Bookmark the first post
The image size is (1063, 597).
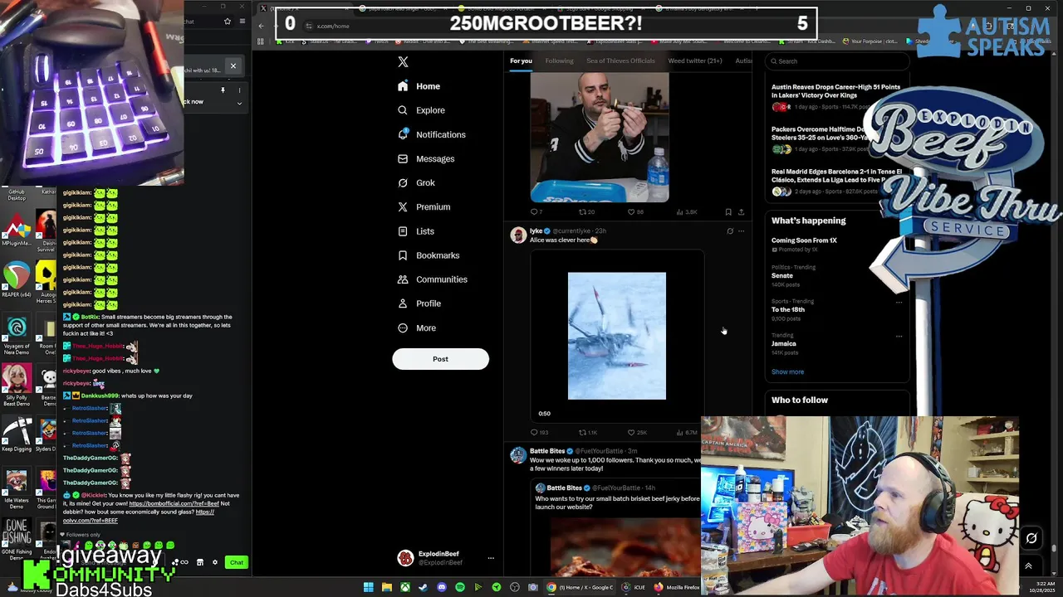click(728, 211)
